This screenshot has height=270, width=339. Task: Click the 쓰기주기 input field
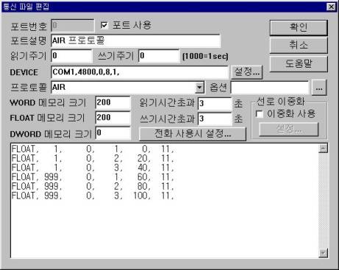click(x=159, y=56)
